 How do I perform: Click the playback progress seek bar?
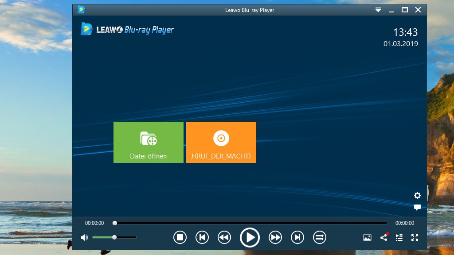coord(251,223)
